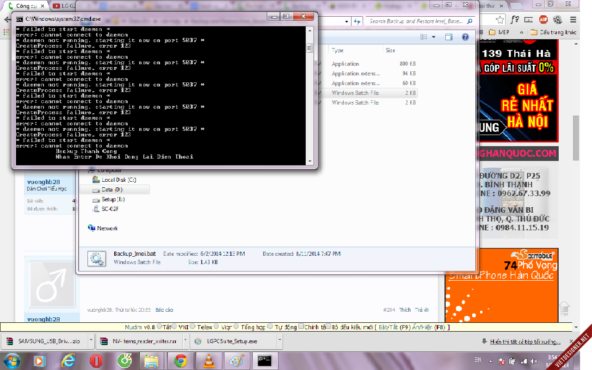Open the MEP bookmarks folder
The image size is (592, 370).
point(499,32)
